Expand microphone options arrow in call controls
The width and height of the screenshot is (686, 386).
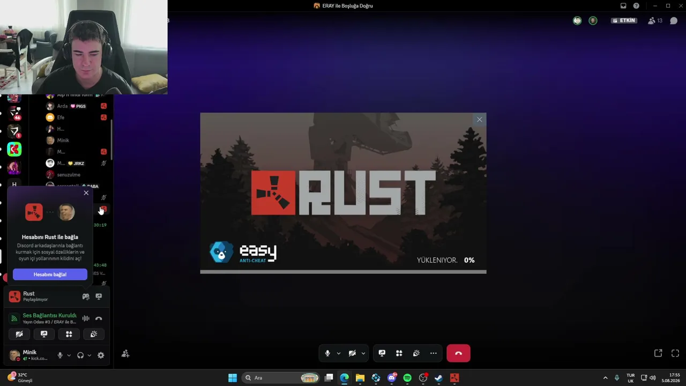pyautogui.click(x=338, y=353)
